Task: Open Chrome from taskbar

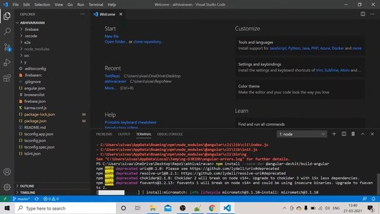Action: (212, 208)
